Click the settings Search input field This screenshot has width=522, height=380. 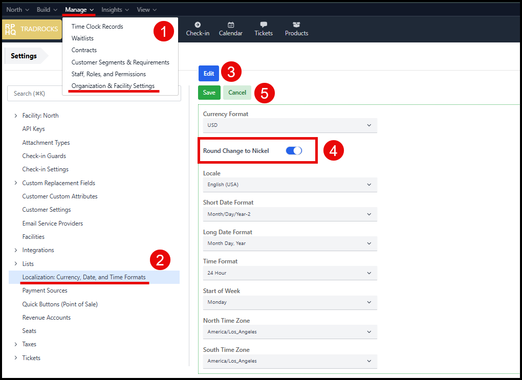pos(94,94)
